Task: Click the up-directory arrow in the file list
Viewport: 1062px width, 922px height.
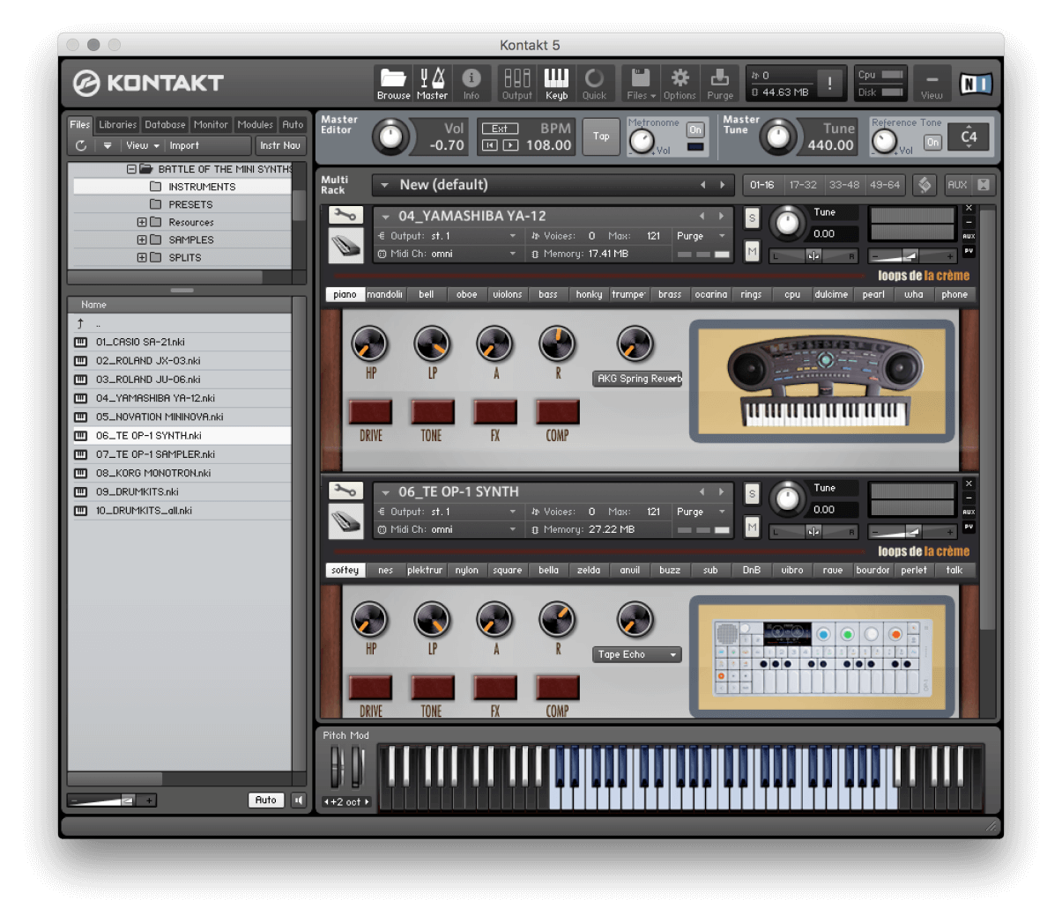Action: [x=80, y=323]
